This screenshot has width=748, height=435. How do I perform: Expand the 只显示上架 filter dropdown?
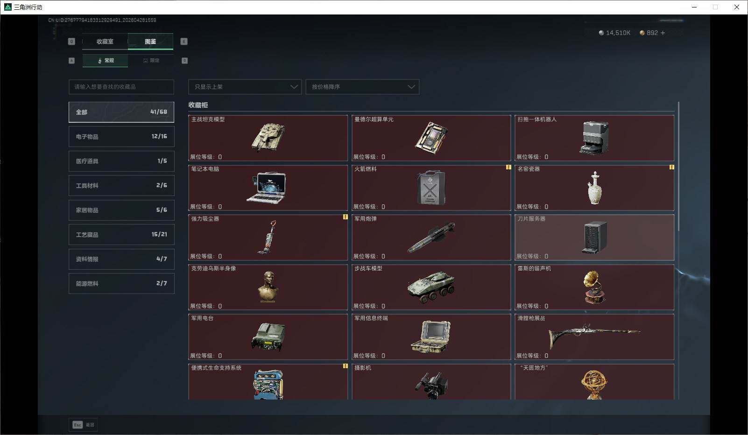(x=245, y=87)
